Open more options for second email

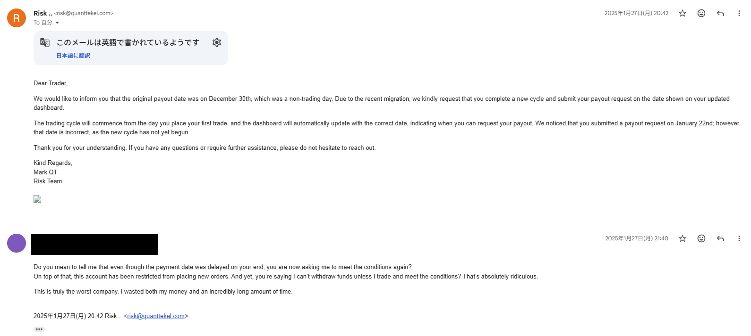(739, 238)
